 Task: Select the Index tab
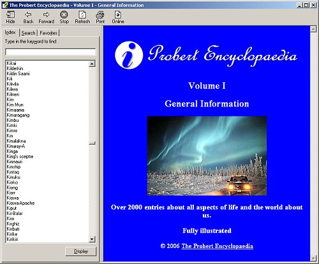pyautogui.click(x=10, y=33)
